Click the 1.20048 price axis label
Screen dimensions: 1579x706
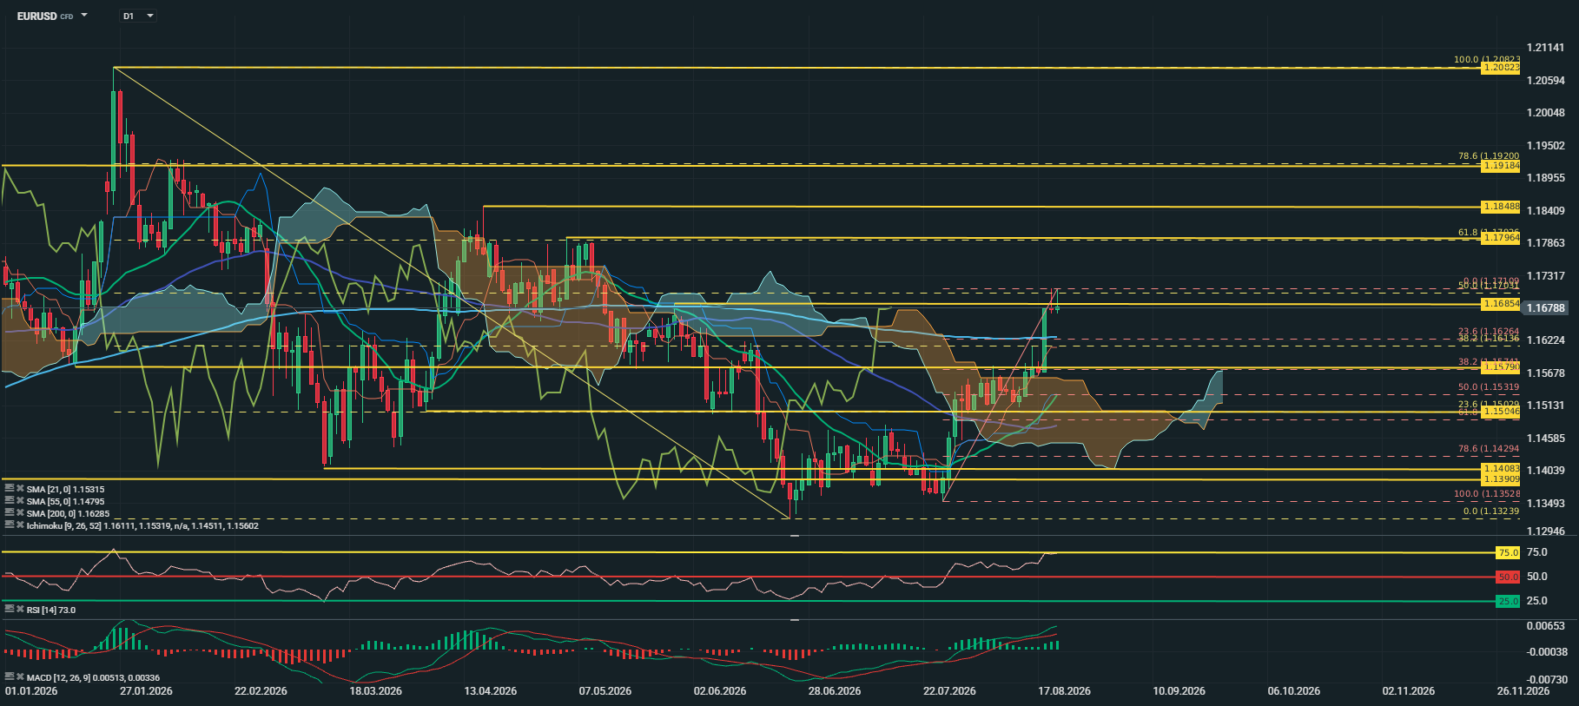pyautogui.click(x=1546, y=113)
